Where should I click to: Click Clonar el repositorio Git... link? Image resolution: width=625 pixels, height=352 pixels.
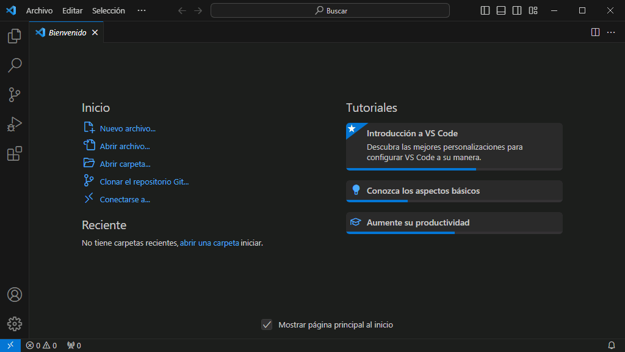[x=144, y=182]
